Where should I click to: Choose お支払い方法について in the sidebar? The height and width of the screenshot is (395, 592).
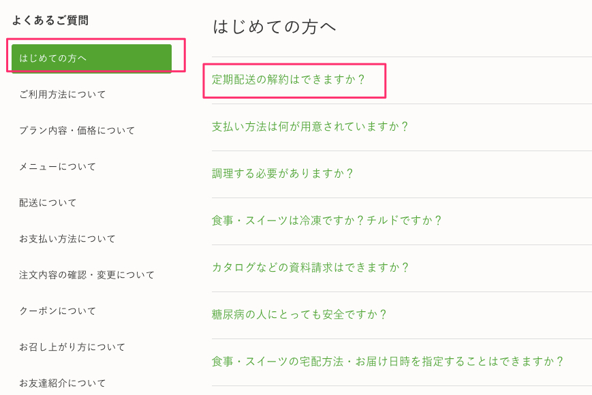pyautogui.click(x=67, y=239)
